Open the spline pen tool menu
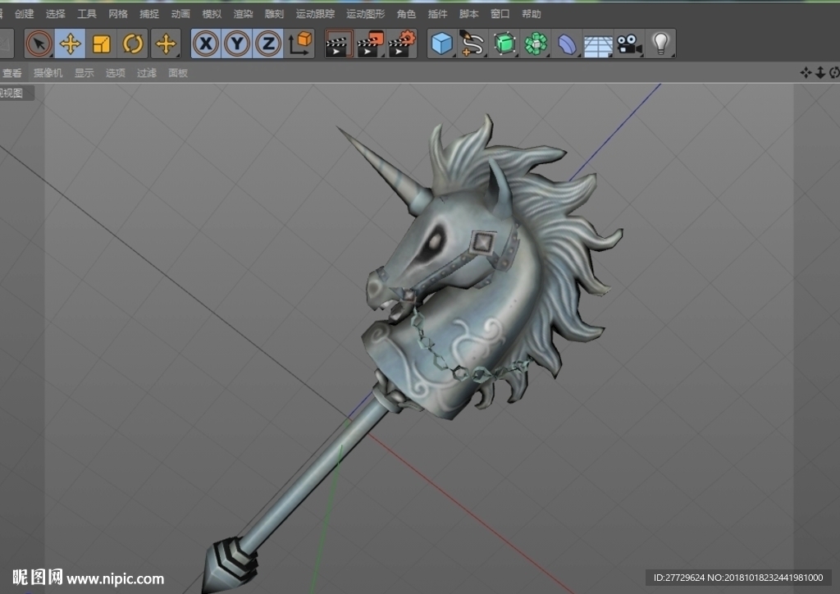 tap(472, 43)
